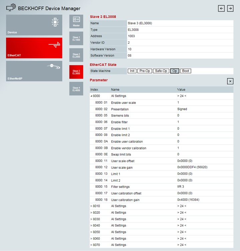Select the Limit 2 parameter row

162,180
